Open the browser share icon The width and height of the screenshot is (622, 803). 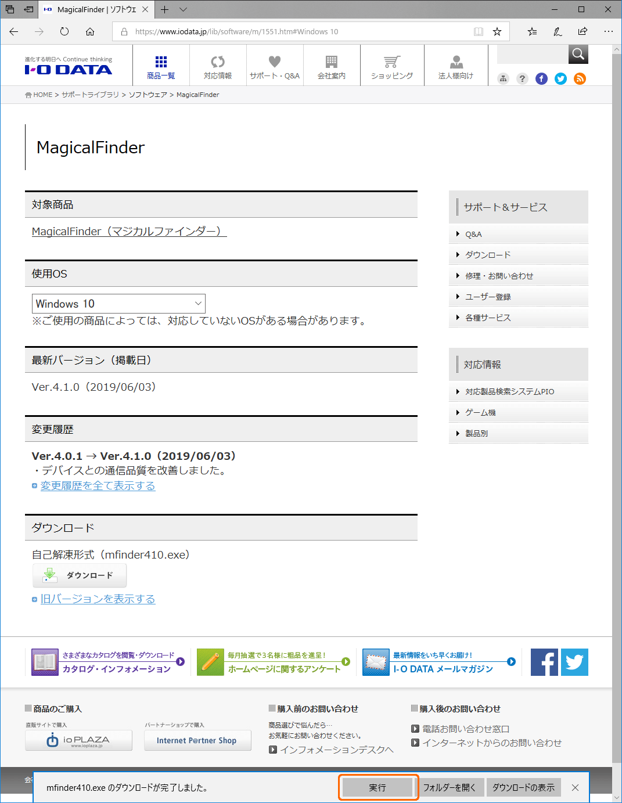(x=583, y=31)
